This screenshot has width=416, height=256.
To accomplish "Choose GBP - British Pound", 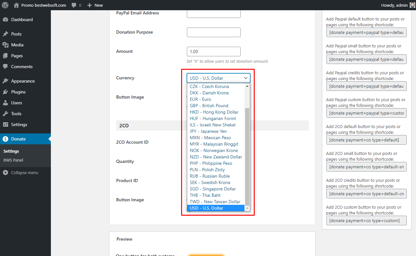I will [216, 106].
